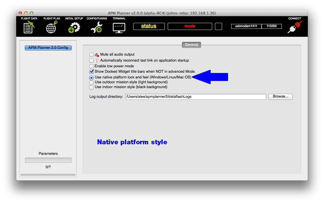
Task: Click the status indicator
Action: (149, 26)
